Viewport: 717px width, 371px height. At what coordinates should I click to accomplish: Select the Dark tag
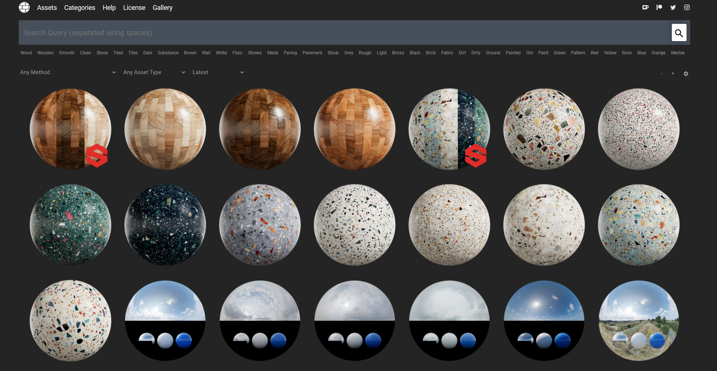[148, 53]
